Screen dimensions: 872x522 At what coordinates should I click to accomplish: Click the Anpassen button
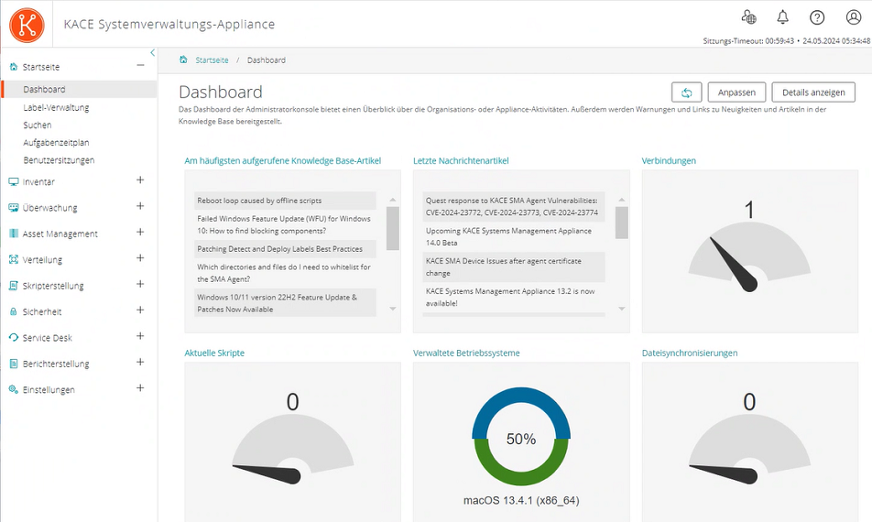click(736, 92)
